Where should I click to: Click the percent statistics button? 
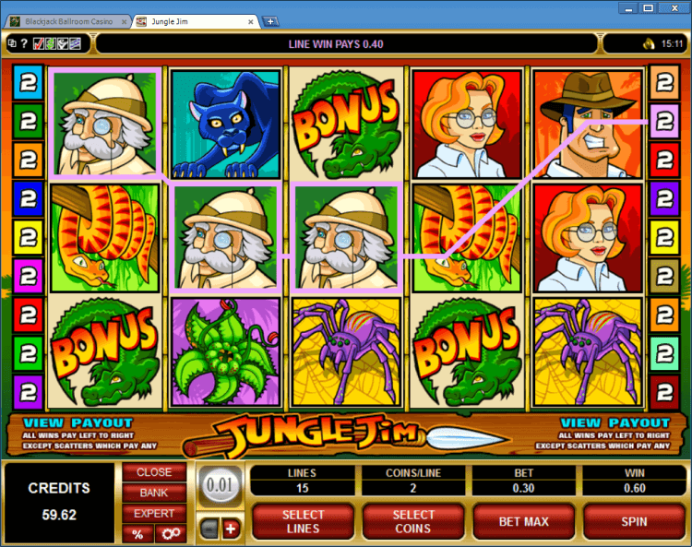tap(138, 534)
